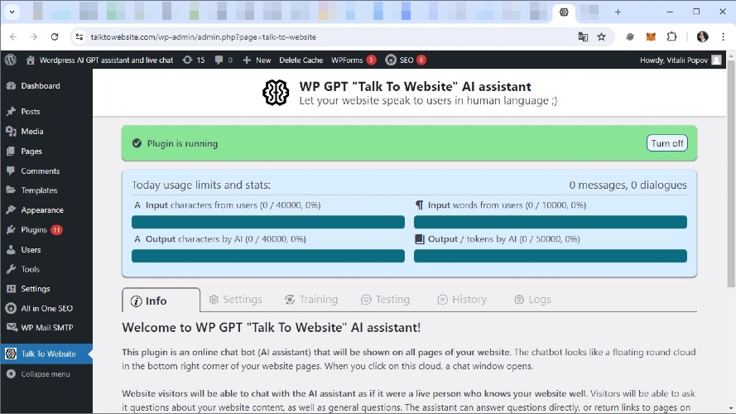Switch to the Training tab
The width and height of the screenshot is (736, 414).
[x=311, y=300]
